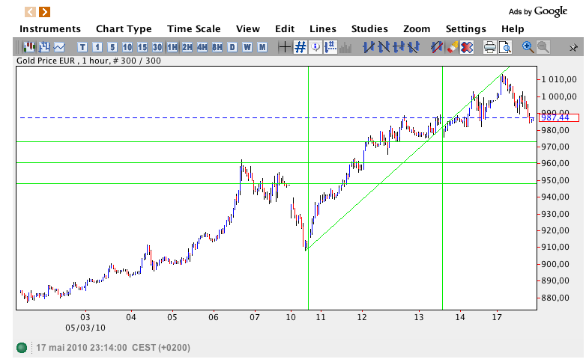Screen dimensions: 586x362
Task: Click the pin icon at toolbar end
Action: point(573,47)
